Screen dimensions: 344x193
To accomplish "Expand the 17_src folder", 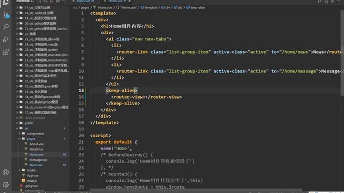I will (x=17, y=8).
